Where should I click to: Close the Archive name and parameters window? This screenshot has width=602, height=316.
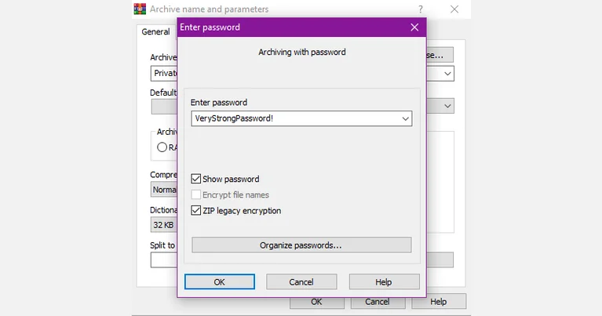coord(454,9)
